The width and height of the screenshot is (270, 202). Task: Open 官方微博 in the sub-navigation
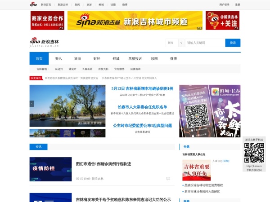tap(119, 69)
